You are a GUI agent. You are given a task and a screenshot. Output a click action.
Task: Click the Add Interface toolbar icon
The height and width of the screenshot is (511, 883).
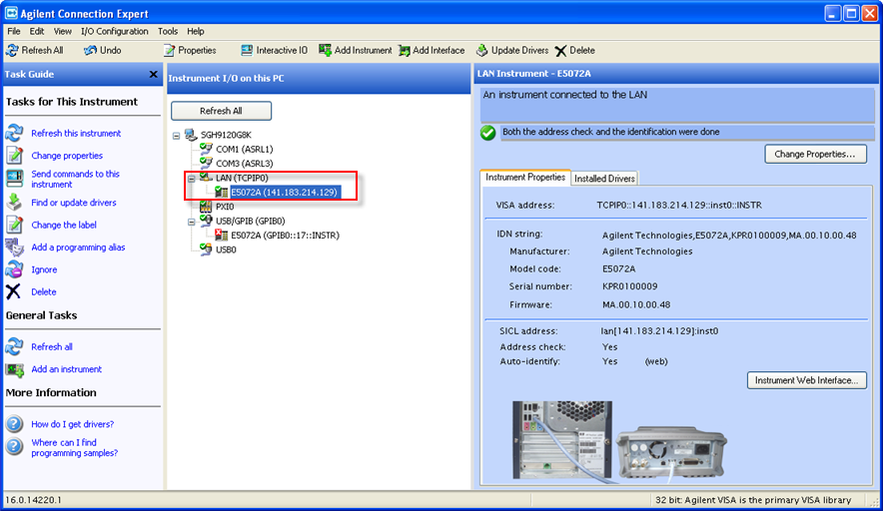point(405,51)
